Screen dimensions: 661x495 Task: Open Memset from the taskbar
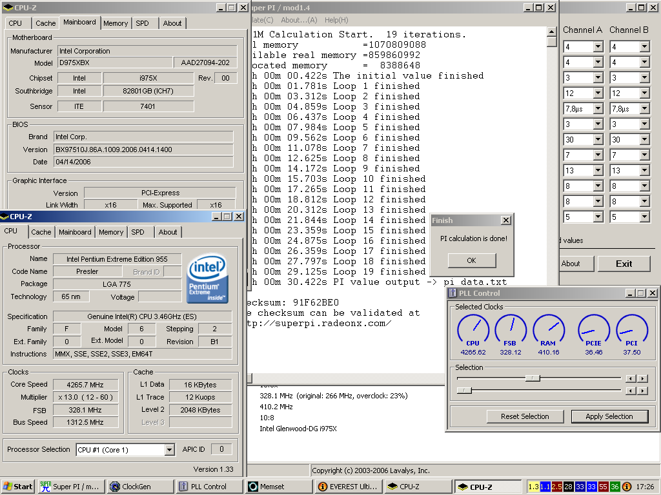[x=279, y=486]
